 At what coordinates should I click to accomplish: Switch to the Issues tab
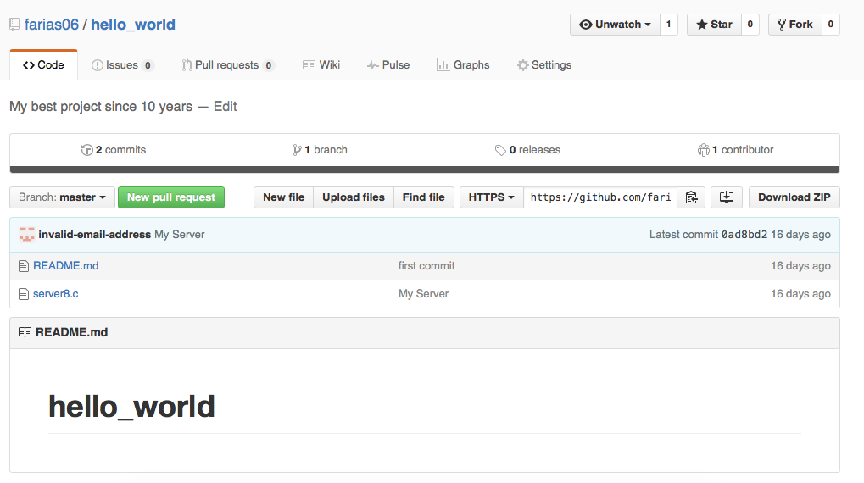click(122, 65)
